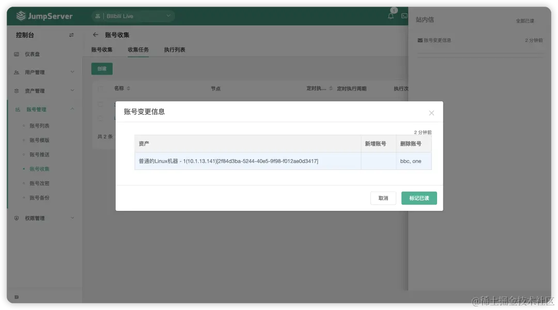Open 账号备份 in sidebar
558x310 pixels.
pyautogui.click(x=39, y=197)
